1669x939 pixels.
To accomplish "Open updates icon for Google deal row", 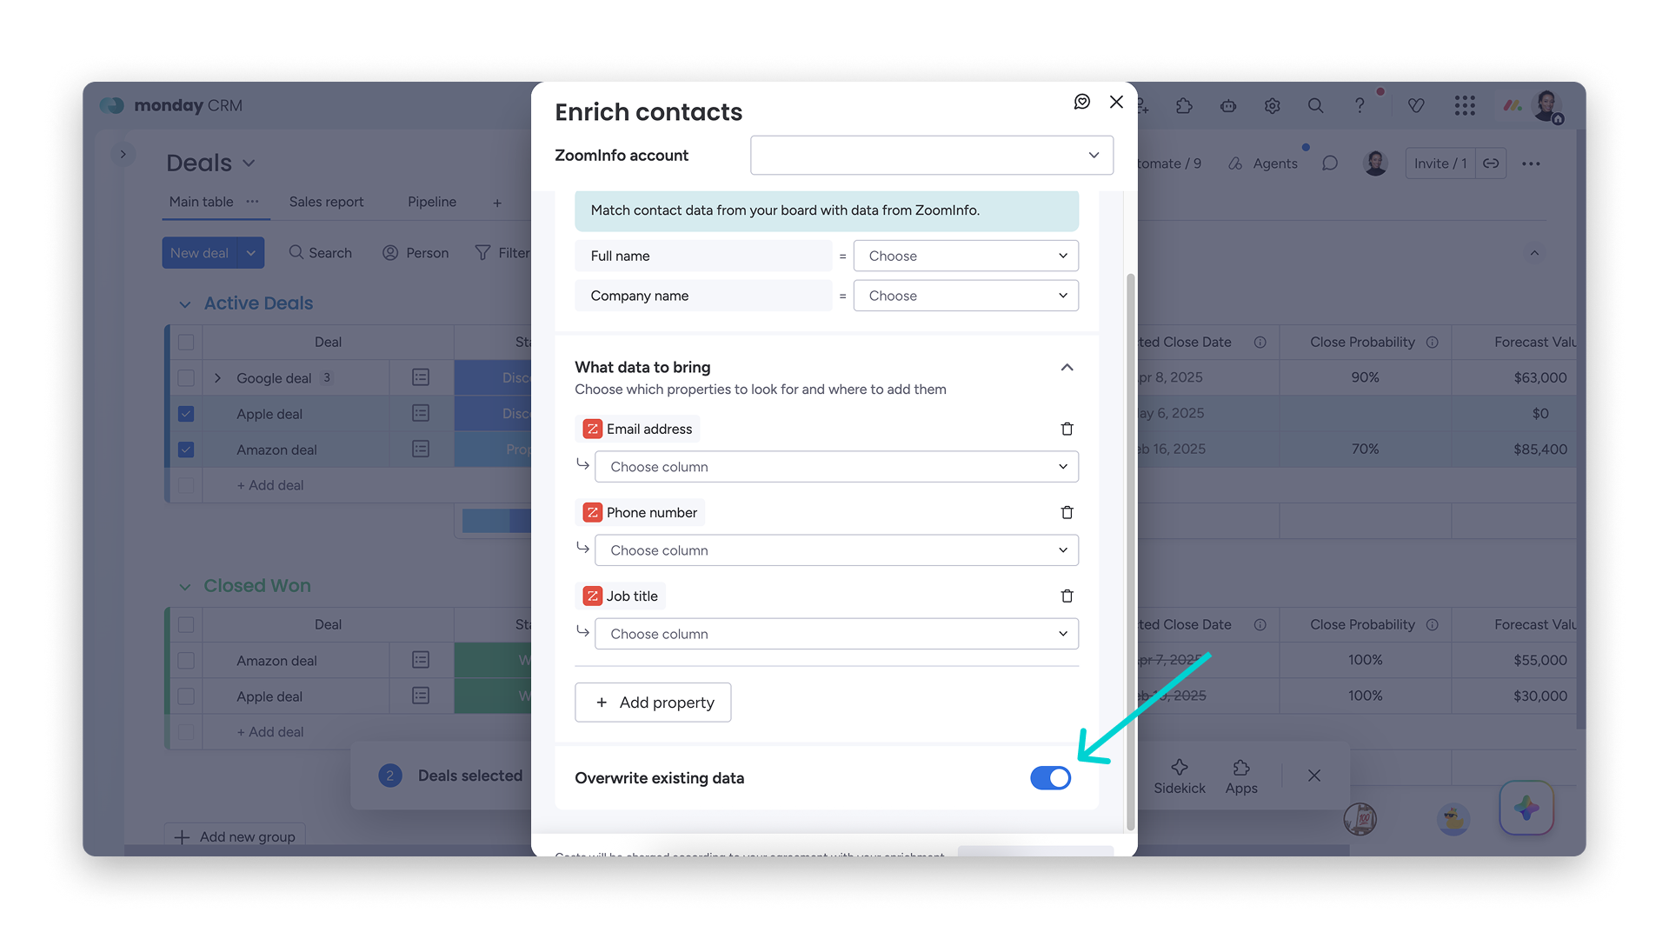I will pos(421,377).
